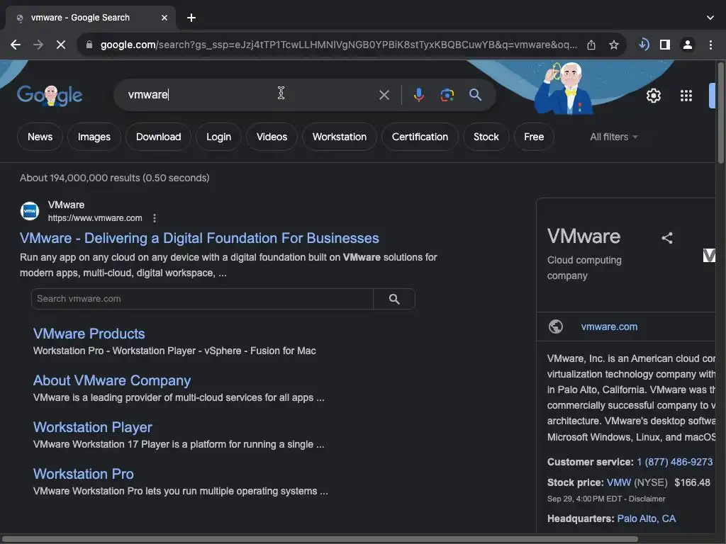Search by image with Lens
Image resolution: width=726 pixels, height=544 pixels.
(447, 95)
